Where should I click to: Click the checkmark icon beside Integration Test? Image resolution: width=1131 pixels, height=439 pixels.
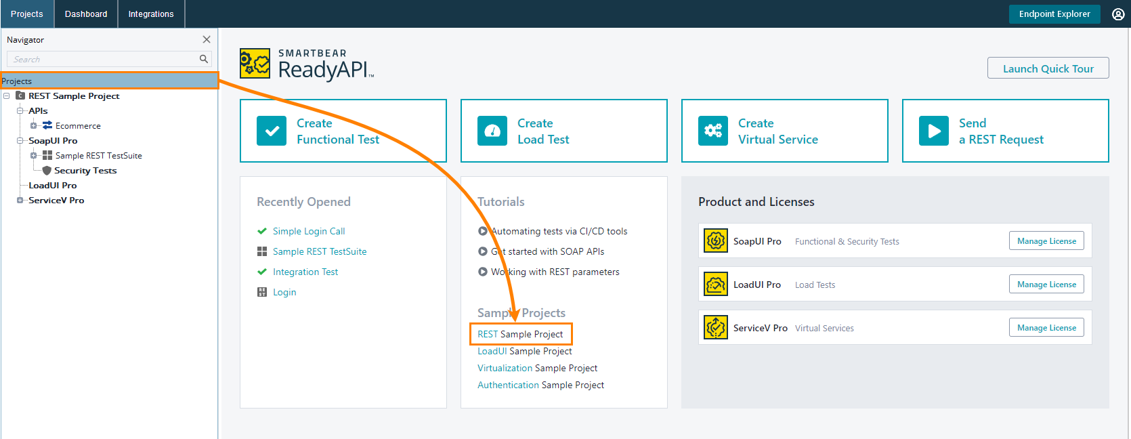pyautogui.click(x=262, y=272)
